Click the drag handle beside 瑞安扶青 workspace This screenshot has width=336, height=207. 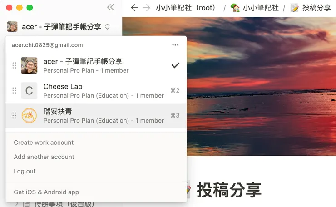point(14,115)
